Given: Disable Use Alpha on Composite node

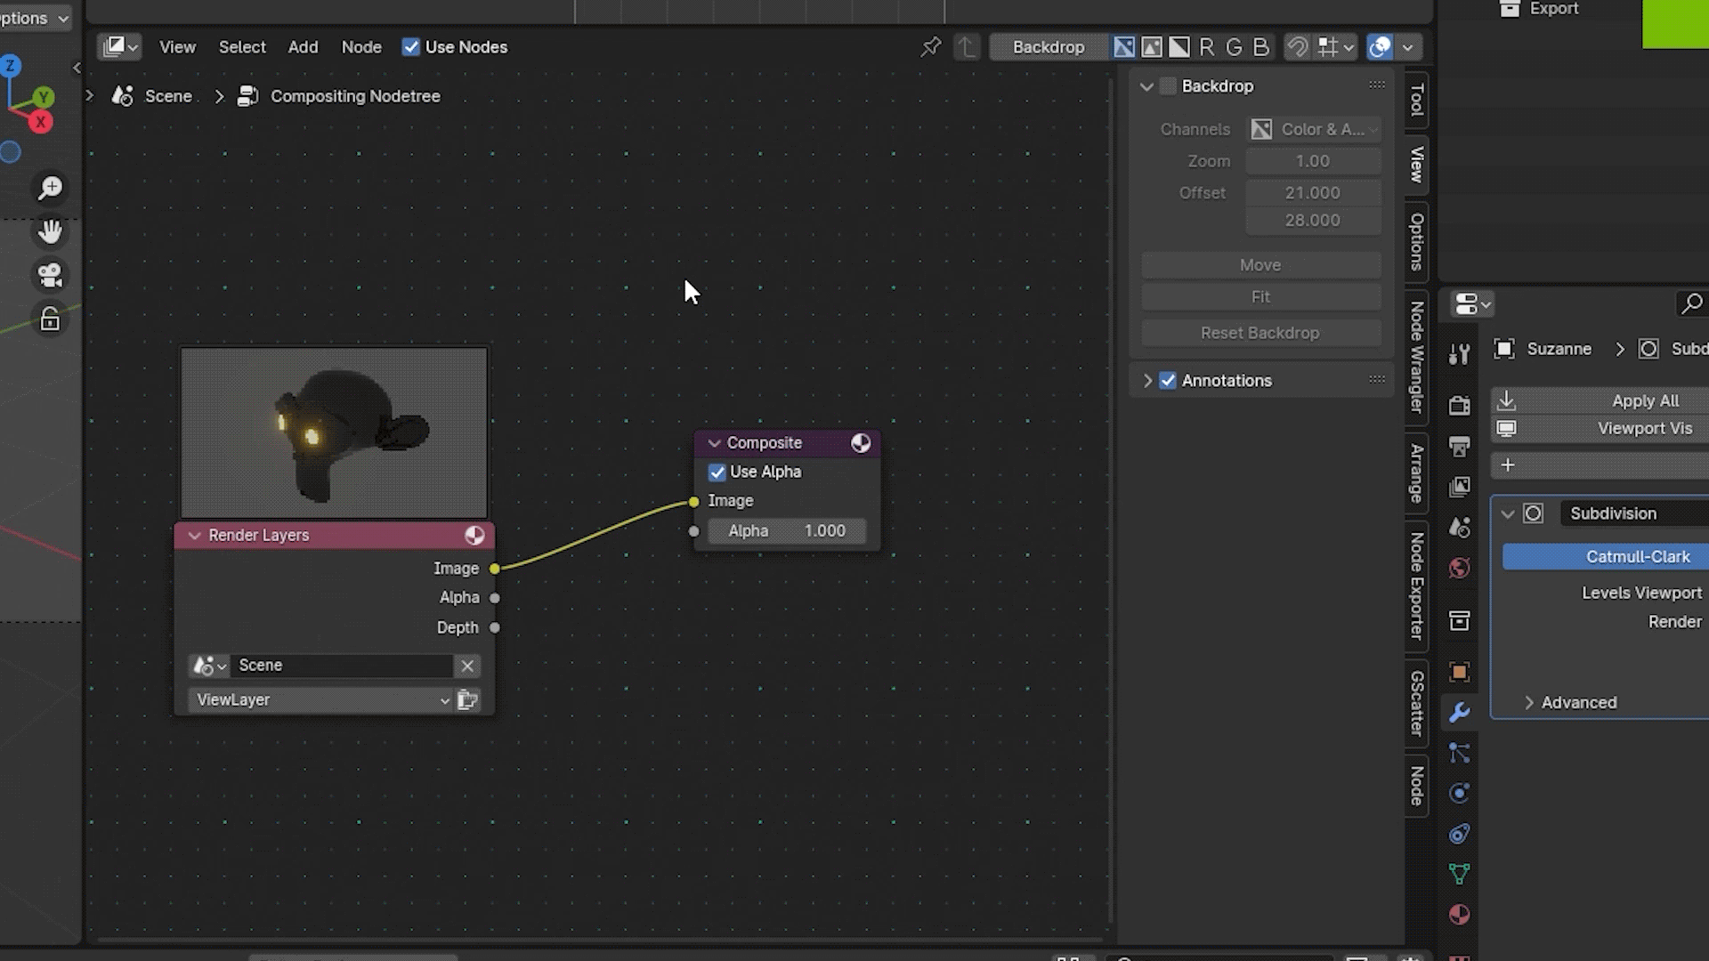Looking at the screenshot, I should (717, 472).
